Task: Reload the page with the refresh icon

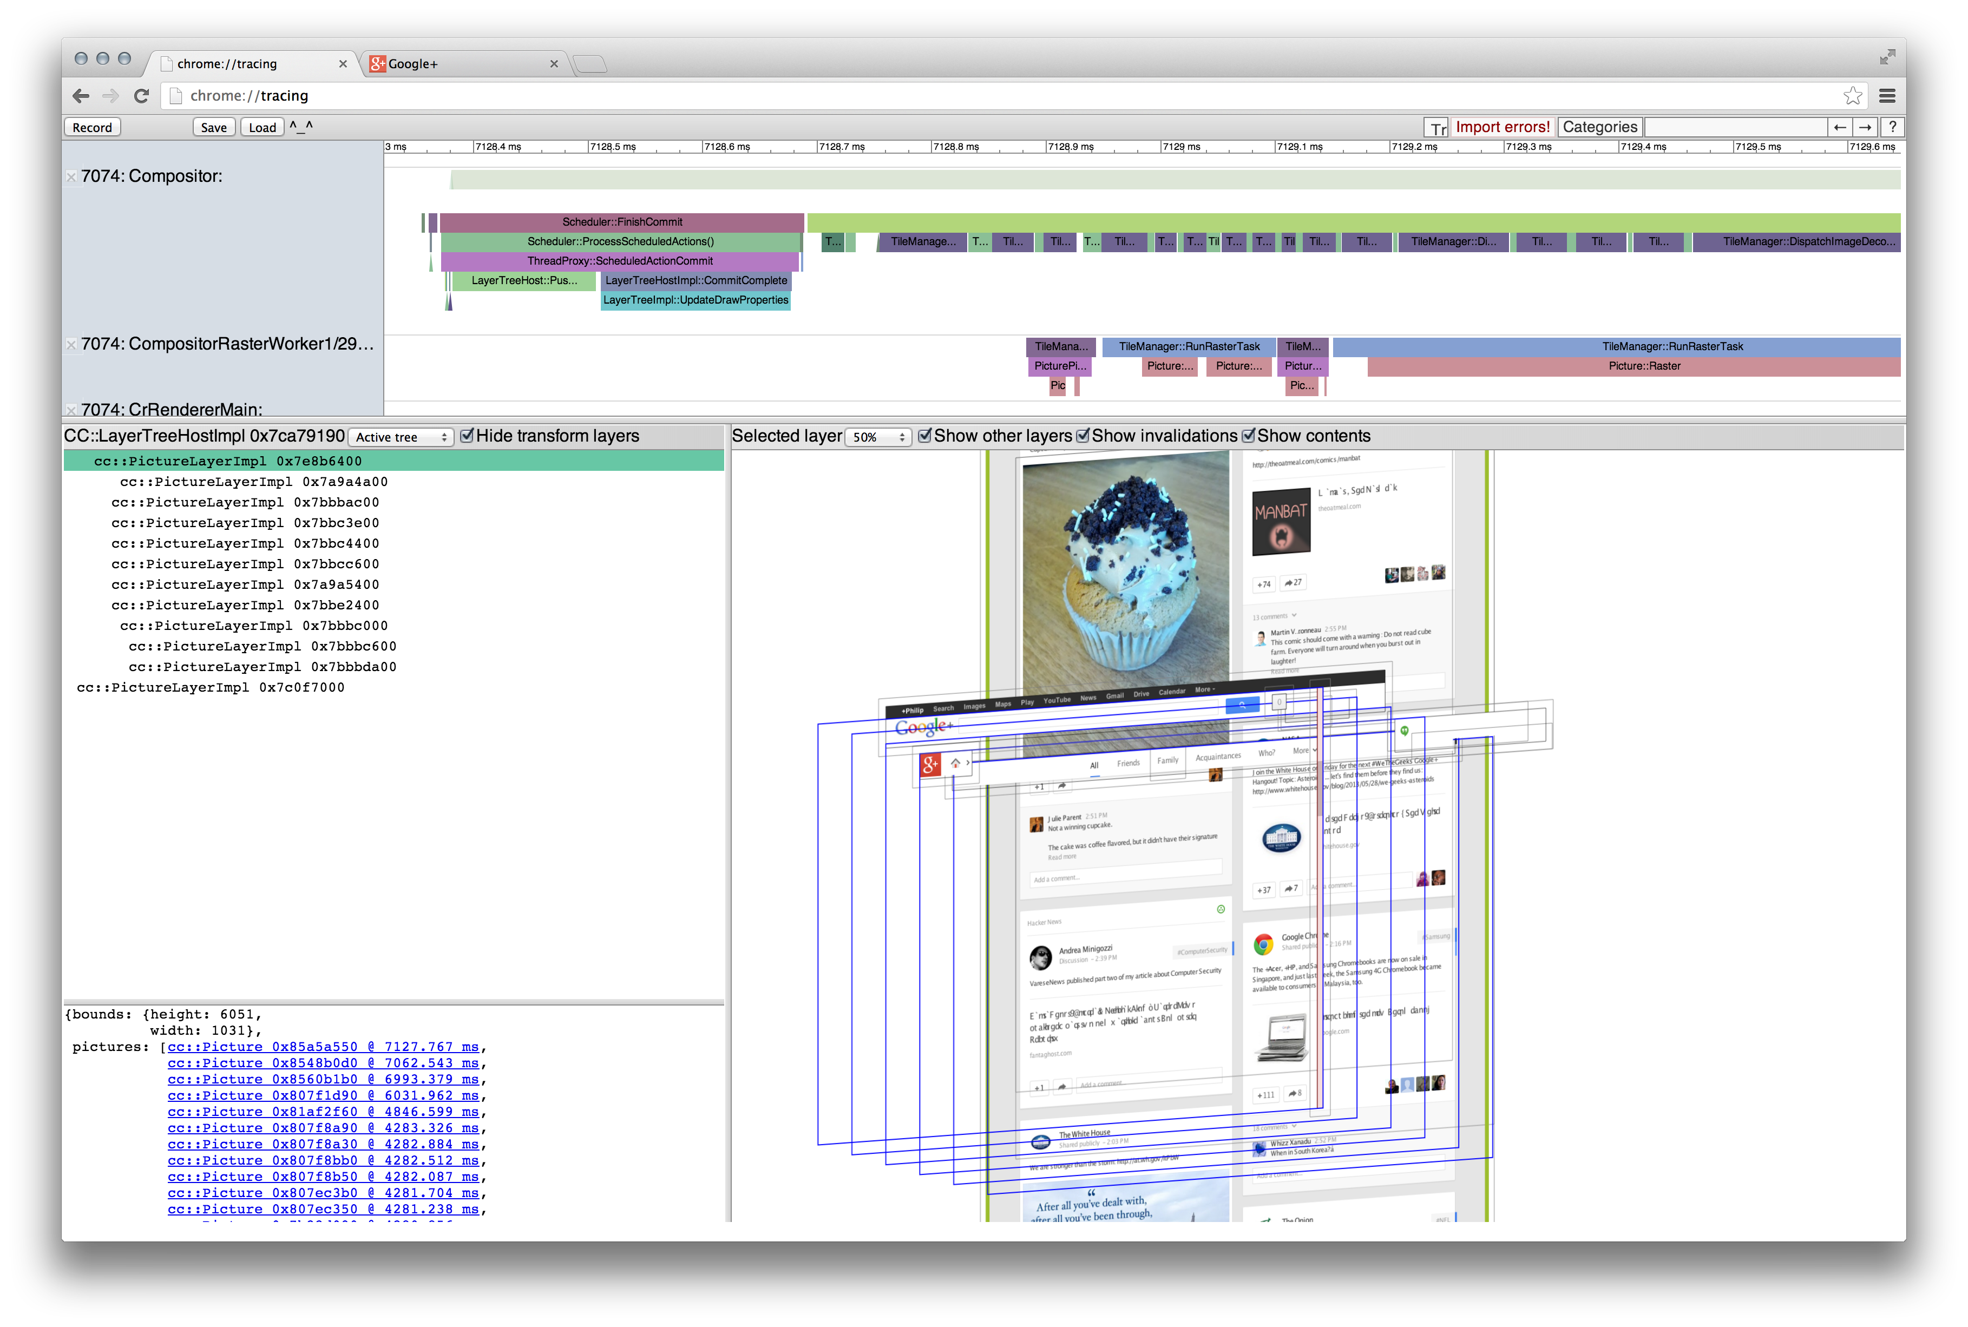Action: pos(141,96)
